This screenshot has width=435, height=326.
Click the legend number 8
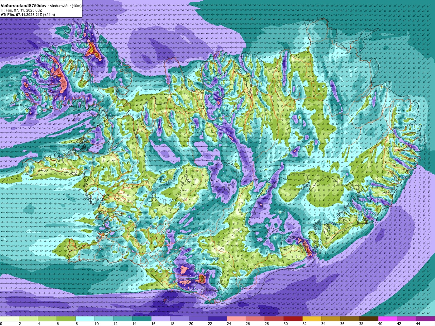tap(77, 324)
